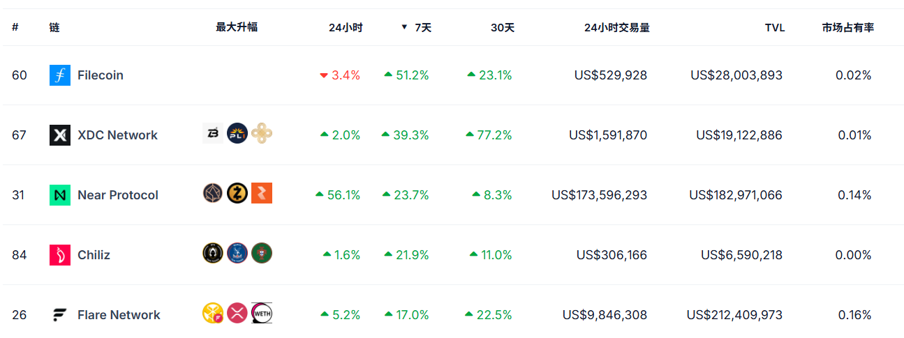Sort by the 24小时交易量 column header
This screenshot has width=904, height=338.
[x=617, y=28]
